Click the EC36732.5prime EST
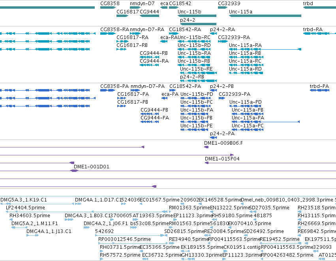 (145, 259)
